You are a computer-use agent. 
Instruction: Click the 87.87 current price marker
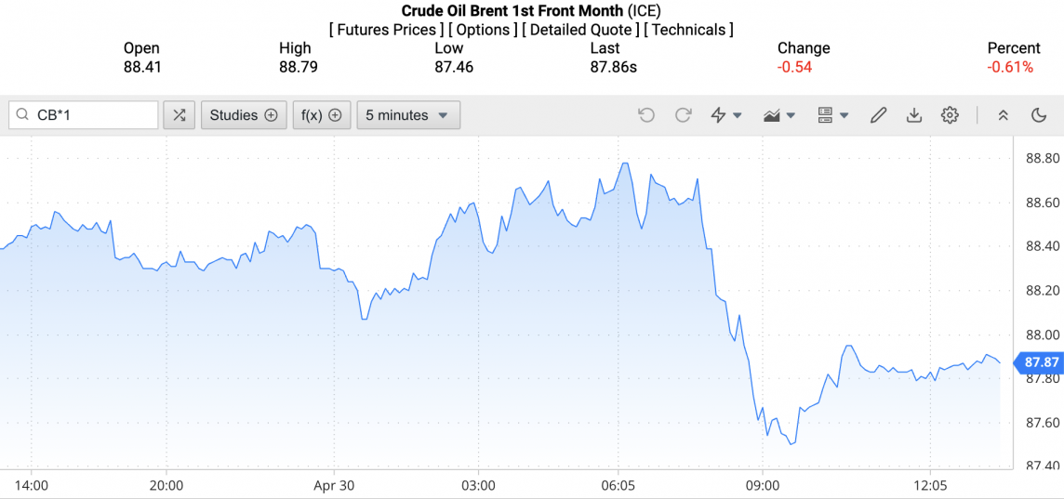point(1041,362)
